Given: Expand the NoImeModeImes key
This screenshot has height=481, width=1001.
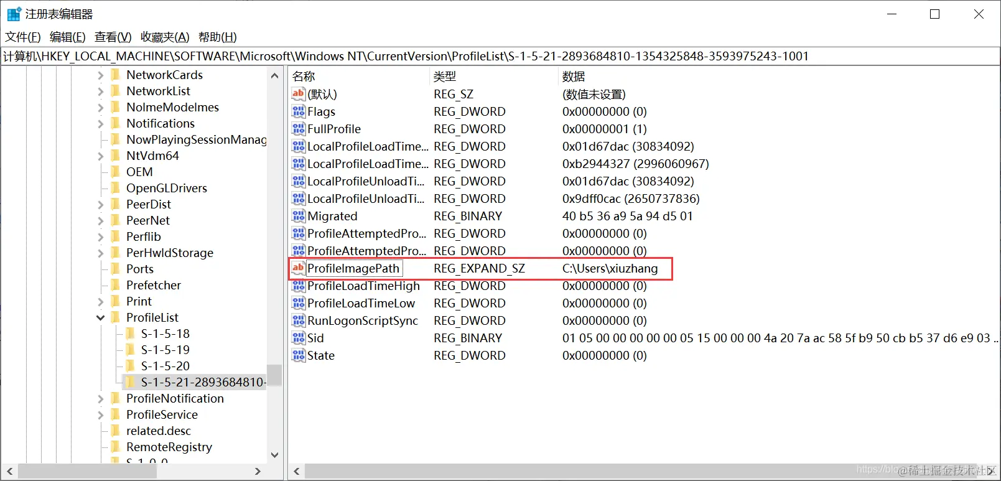Looking at the screenshot, I should [x=101, y=108].
